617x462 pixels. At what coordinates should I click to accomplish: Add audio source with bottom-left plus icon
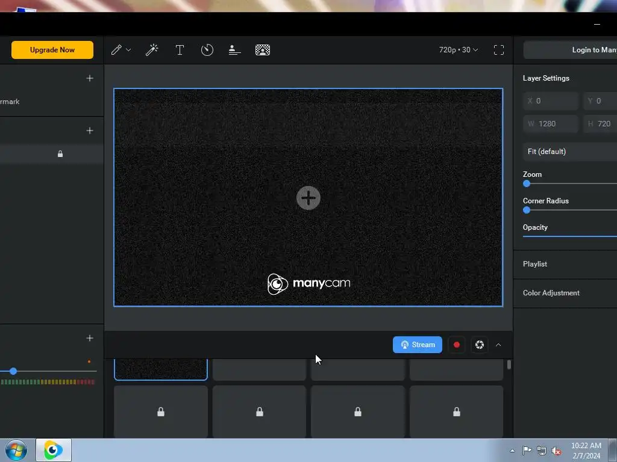coord(90,338)
